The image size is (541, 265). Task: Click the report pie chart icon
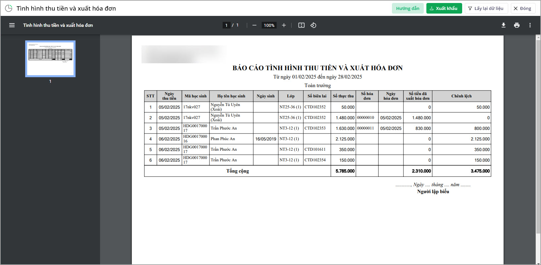[9, 8]
